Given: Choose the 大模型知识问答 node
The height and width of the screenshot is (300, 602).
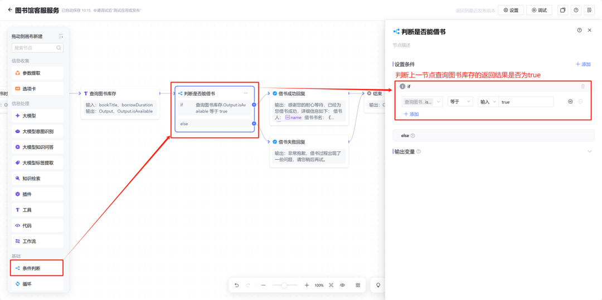Looking at the screenshot, I should [37, 147].
